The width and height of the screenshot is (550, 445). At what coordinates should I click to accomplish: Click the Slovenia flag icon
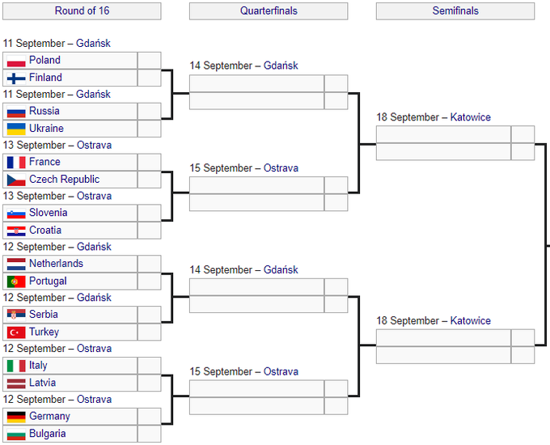[15, 214]
